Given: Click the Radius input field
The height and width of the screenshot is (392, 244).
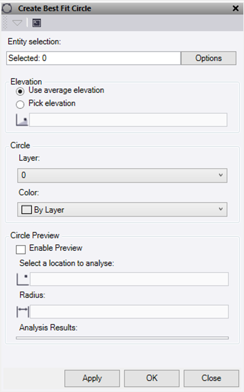Looking at the screenshot, I should pyautogui.click(x=129, y=311).
